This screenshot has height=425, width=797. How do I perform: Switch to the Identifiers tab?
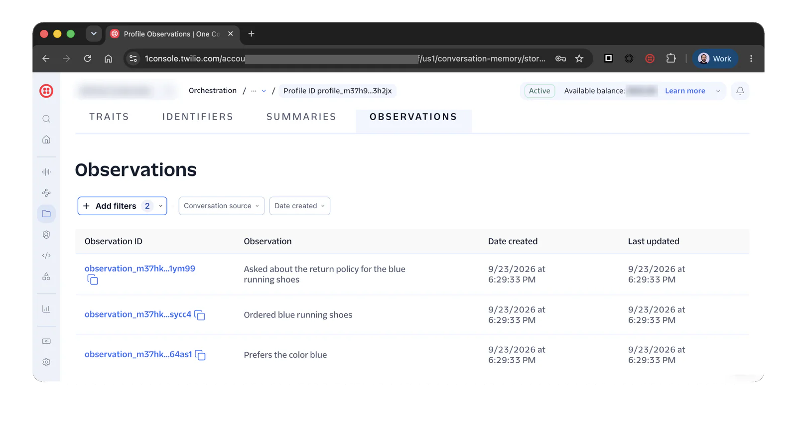point(198,117)
